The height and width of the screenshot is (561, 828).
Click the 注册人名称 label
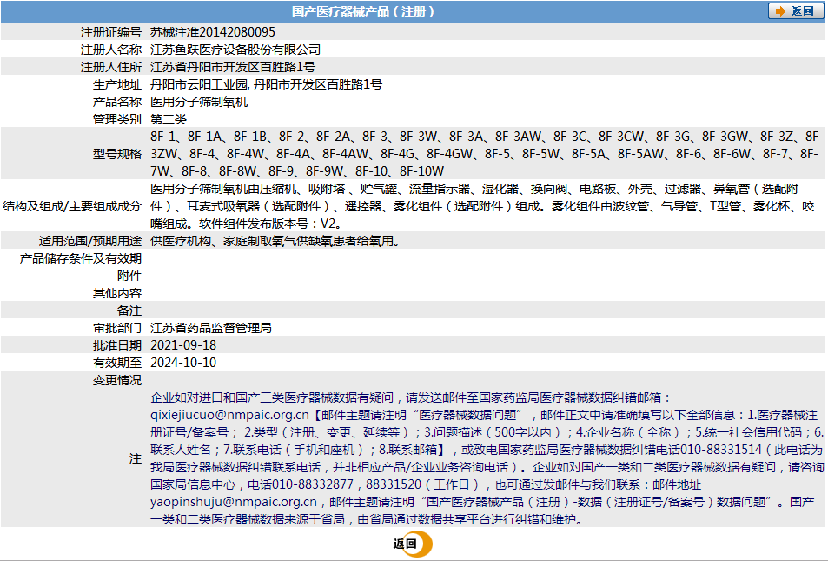111,50
